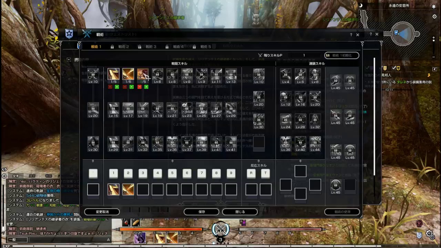Image resolution: width=441 pixels, height=248 pixels.
Task: Click the hotkey 5 key cap
Action: coord(172,174)
